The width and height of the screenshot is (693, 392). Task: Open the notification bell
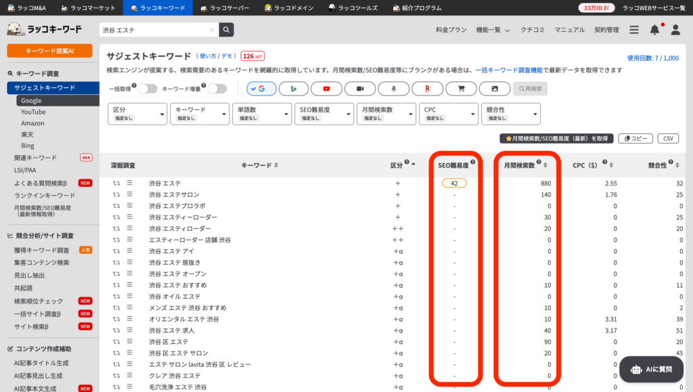coord(654,30)
